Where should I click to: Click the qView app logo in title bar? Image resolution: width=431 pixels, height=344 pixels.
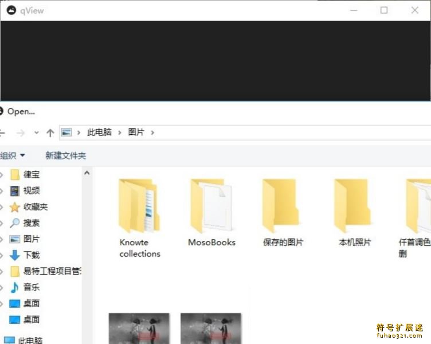click(x=11, y=10)
